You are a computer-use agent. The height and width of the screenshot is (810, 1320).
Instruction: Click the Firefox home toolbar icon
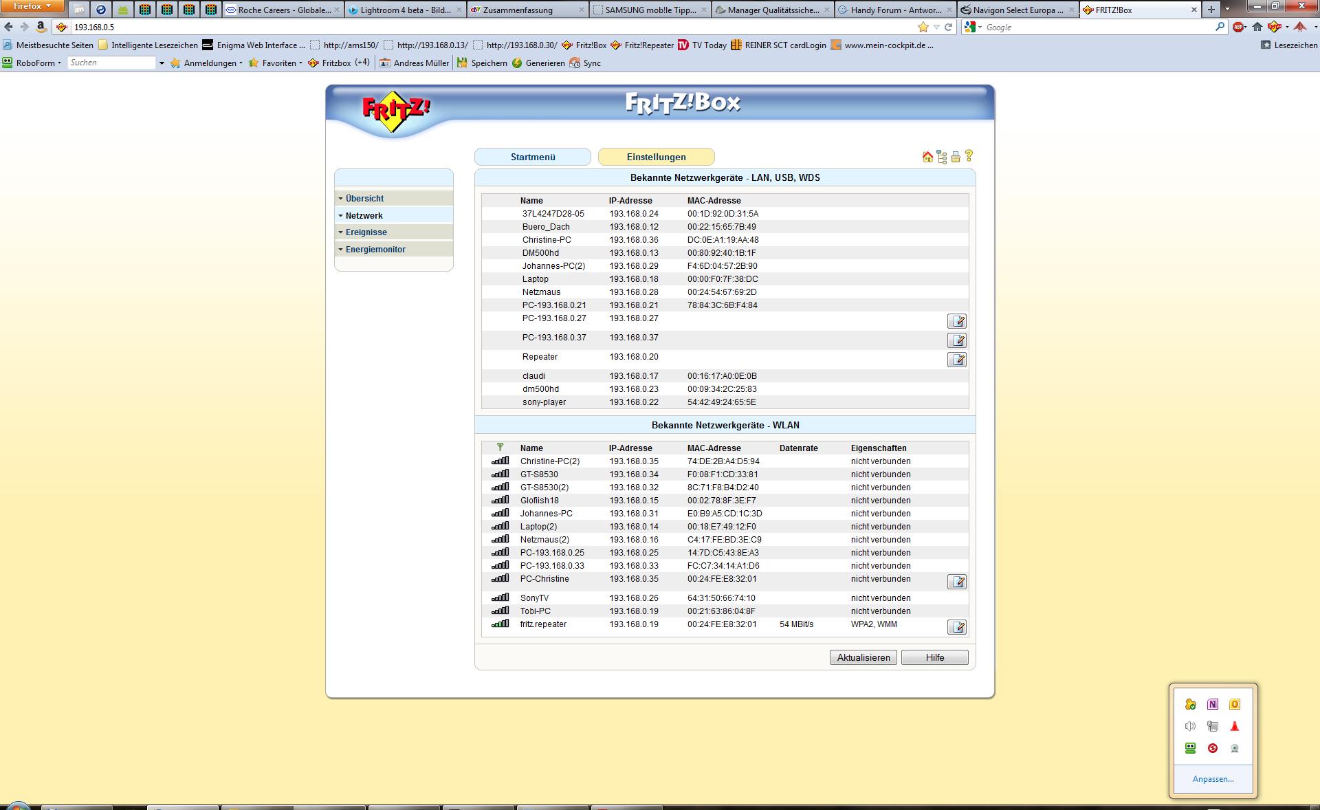click(1257, 27)
